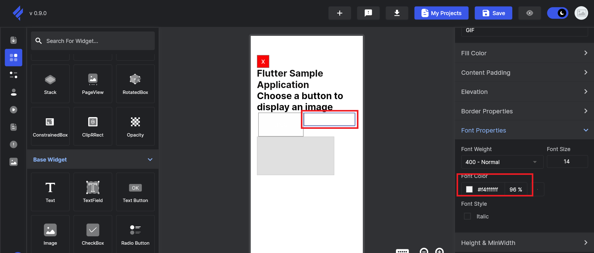Open the Font Weight dropdown
This screenshot has height=253, width=594.
click(502, 162)
